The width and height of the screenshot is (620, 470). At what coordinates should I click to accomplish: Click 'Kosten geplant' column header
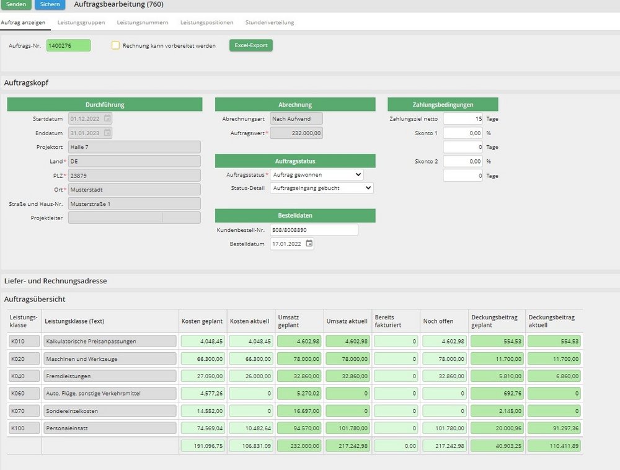pos(202,321)
